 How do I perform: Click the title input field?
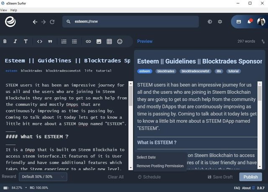67,61
